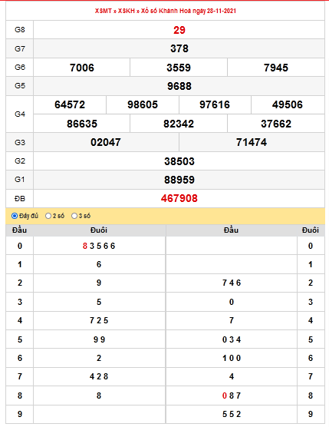The image size is (329, 427).
Task: Click the right 'Đuôi' column header
Action: 311,230
